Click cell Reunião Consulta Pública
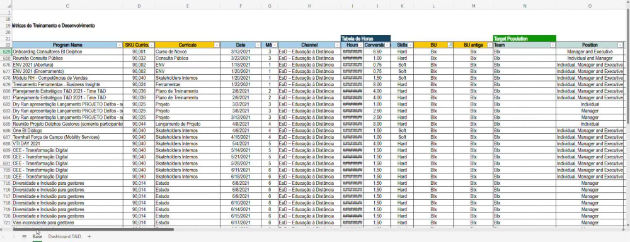The image size is (630, 242). [67, 58]
